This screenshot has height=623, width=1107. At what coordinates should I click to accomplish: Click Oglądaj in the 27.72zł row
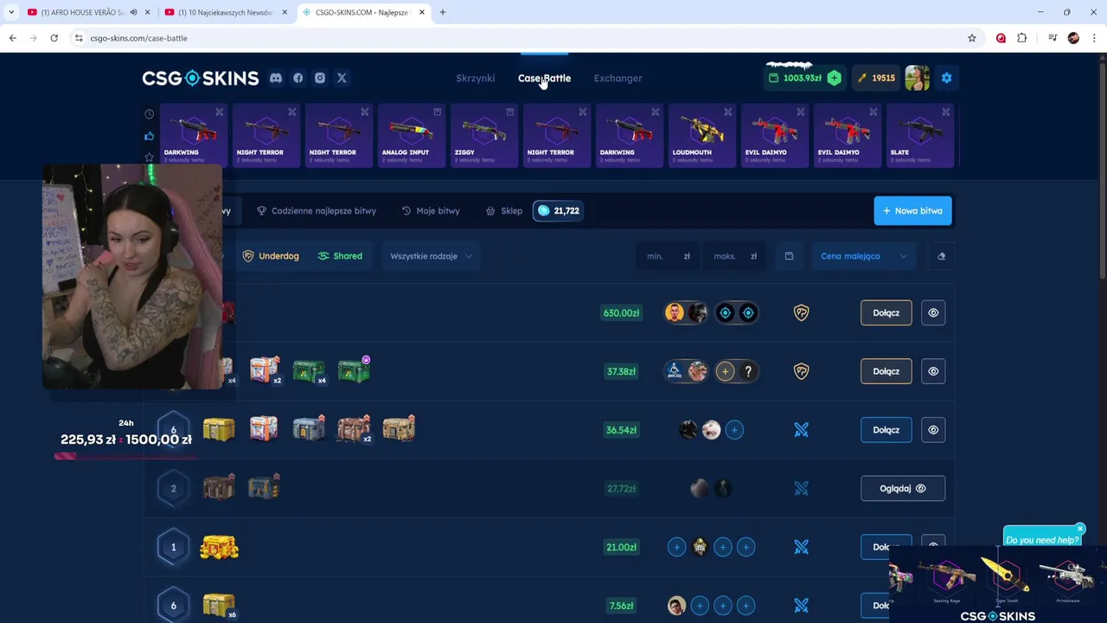click(902, 488)
